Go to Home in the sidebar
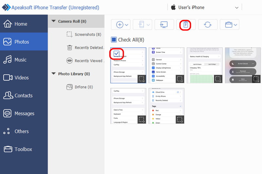 (24, 24)
